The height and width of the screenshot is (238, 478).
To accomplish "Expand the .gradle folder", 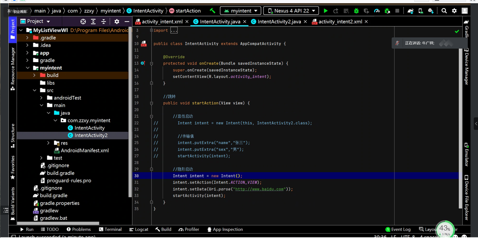I will [27, 38].
